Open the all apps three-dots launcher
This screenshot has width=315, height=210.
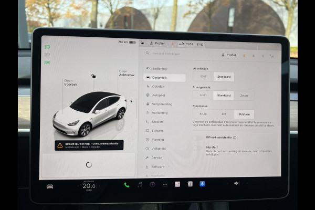pyautogui.click(x=165, y=184)
